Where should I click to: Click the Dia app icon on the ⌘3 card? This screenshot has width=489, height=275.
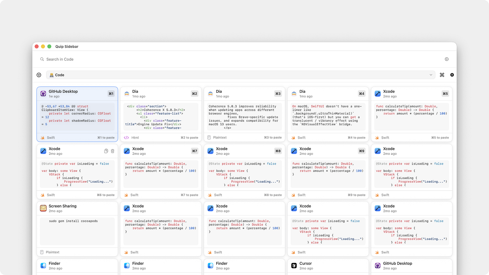[211, 94]
